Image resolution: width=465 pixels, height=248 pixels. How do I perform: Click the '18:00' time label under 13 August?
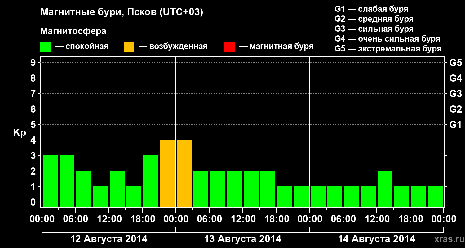pyautogui.click(x=276, y=219)
